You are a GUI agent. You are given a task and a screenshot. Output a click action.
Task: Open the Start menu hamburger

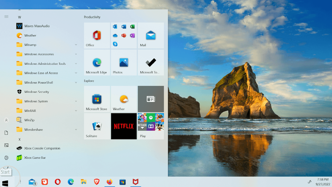point(6,17)
